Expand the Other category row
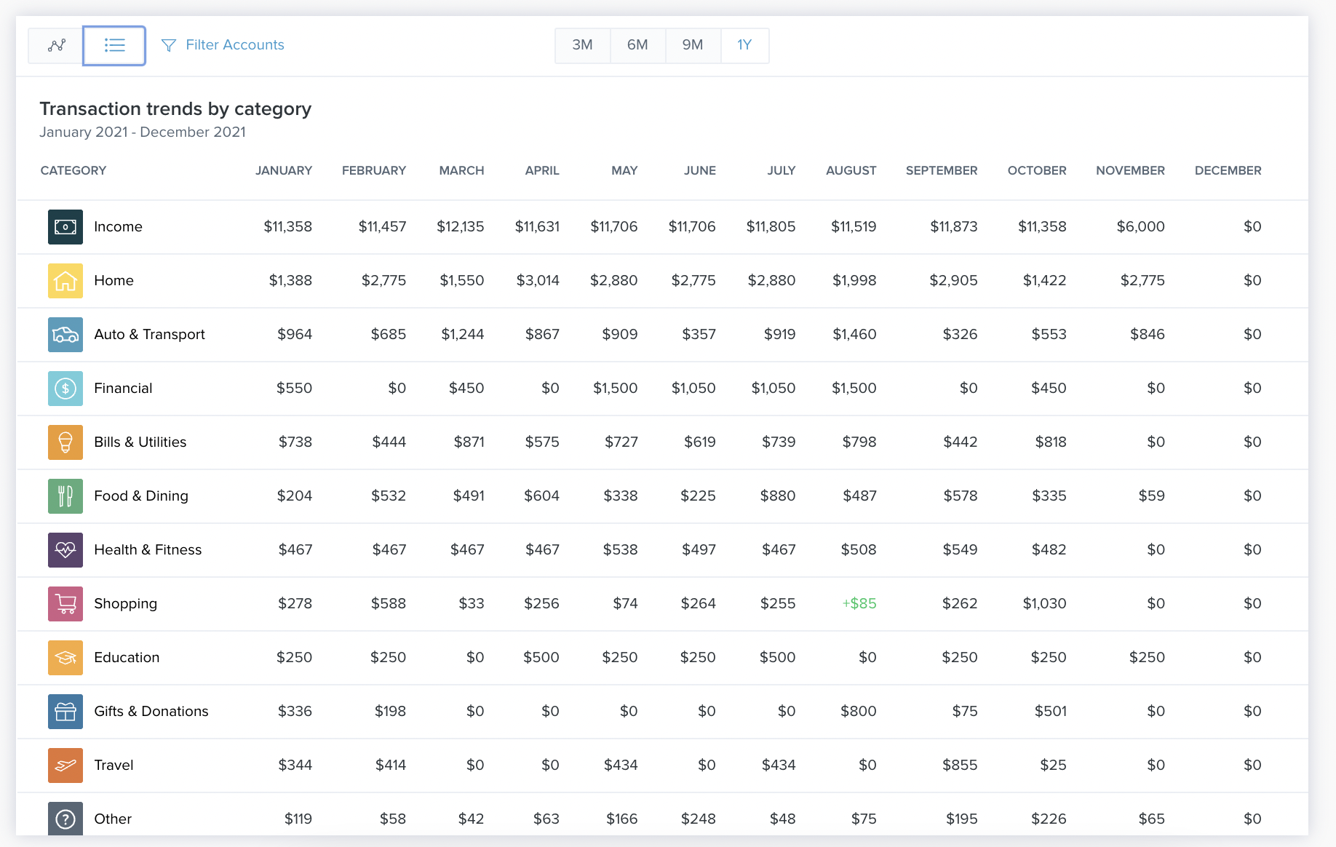This screenshot has width=1336, height=847. 113,818
